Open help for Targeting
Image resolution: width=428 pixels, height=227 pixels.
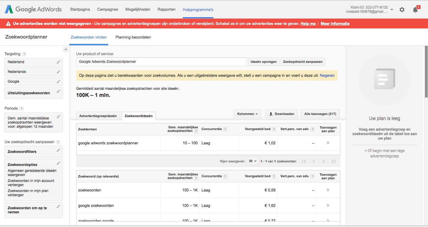[24, 54]
